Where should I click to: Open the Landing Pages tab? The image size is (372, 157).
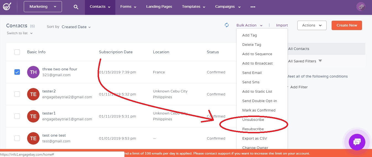pos(159,7)
